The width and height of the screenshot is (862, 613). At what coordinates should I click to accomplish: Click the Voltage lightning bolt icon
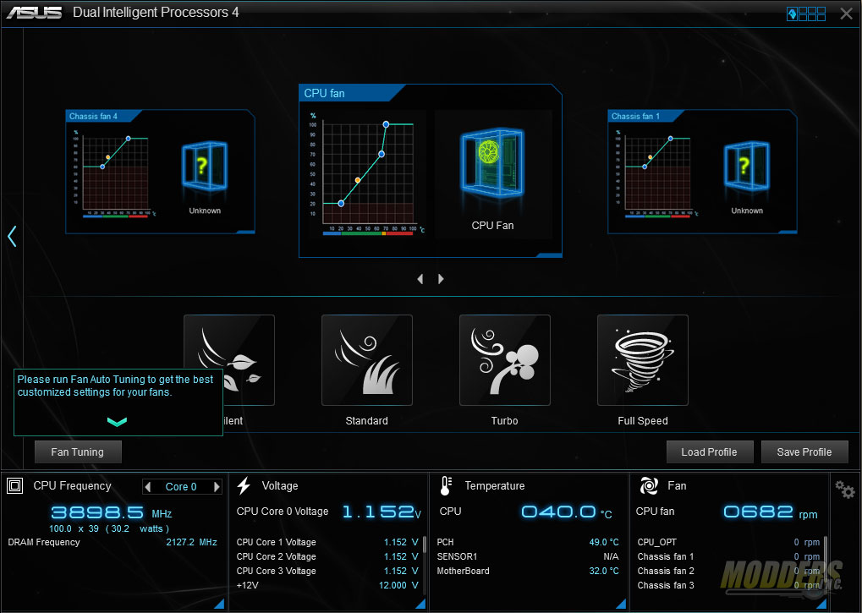point(244,485)
